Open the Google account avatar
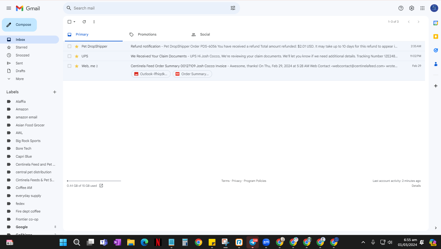This screenshot has width=441, height=249. pos(434,8)
